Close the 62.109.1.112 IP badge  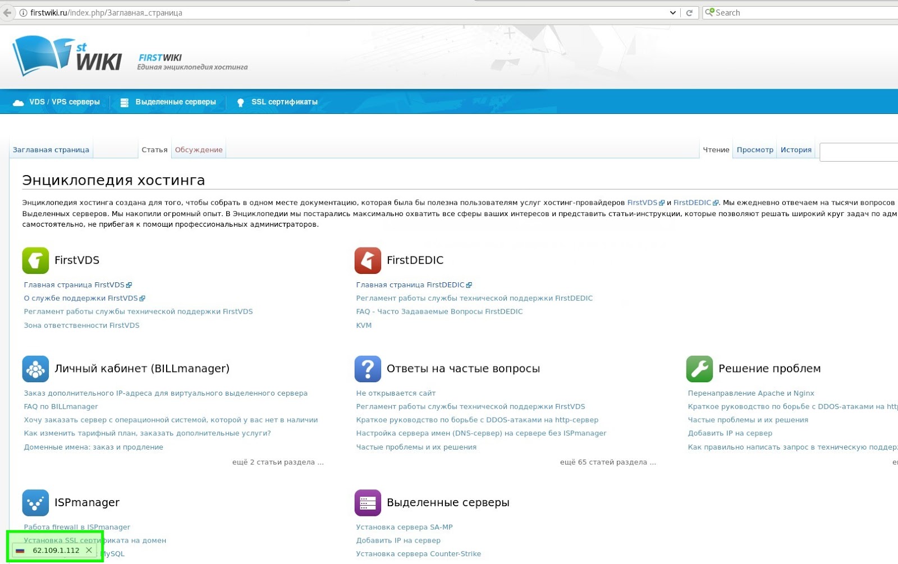click(89, 550)
